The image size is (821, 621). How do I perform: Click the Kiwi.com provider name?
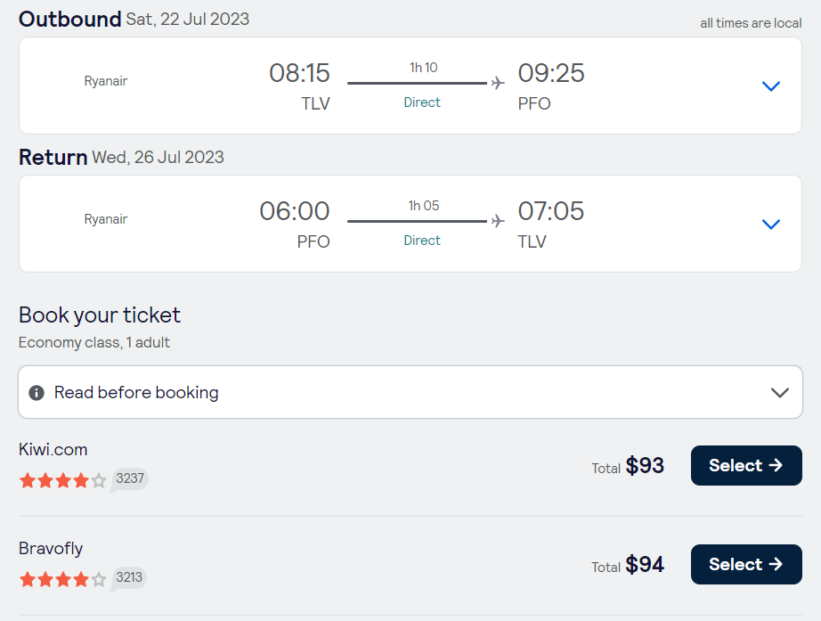pos(53,449)
